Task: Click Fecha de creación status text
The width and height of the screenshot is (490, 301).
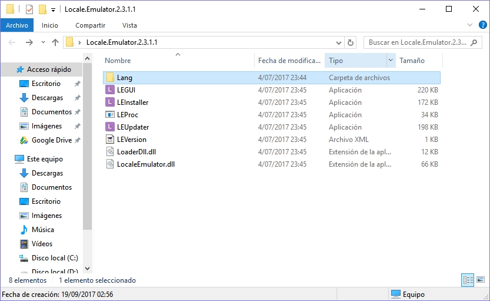Action: click(58, 294)
